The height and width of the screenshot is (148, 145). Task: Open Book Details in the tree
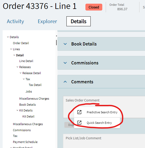pos(27,105)
